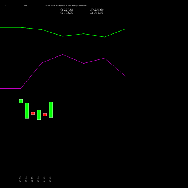Click the High value H: 235.00
This screenshot has width=188, height=188.
pos(97,10)
